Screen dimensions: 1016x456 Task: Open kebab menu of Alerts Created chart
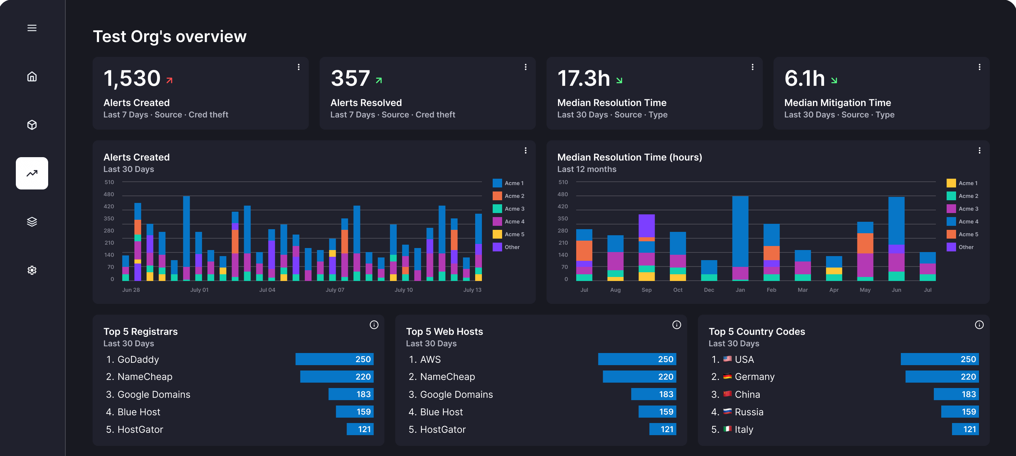525,150
